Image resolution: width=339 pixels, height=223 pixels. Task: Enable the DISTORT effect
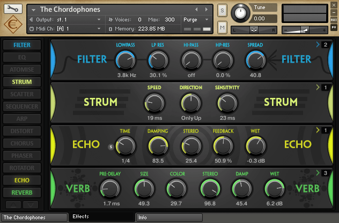pos(22,131)
